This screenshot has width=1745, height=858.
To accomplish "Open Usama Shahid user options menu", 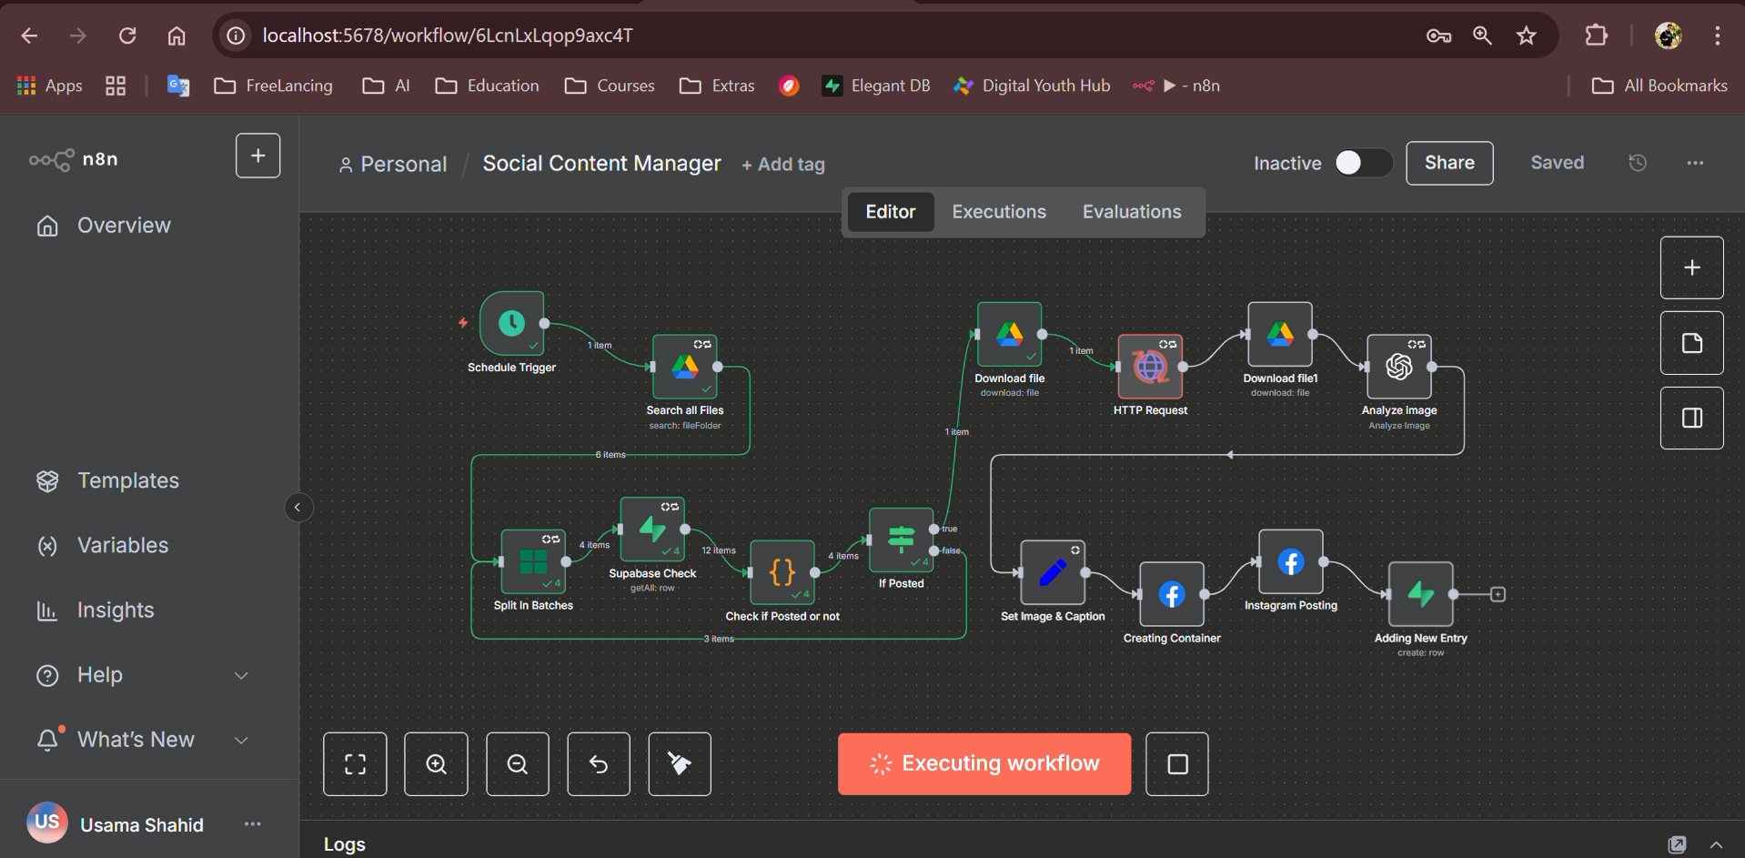I will (253, 824).
